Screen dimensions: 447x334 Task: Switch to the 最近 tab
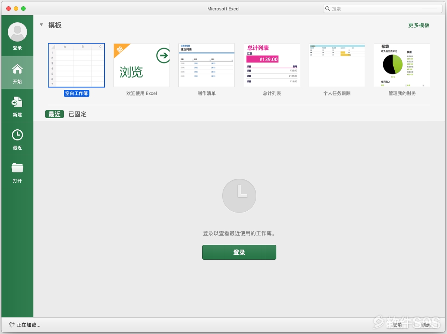click(55, 114)
